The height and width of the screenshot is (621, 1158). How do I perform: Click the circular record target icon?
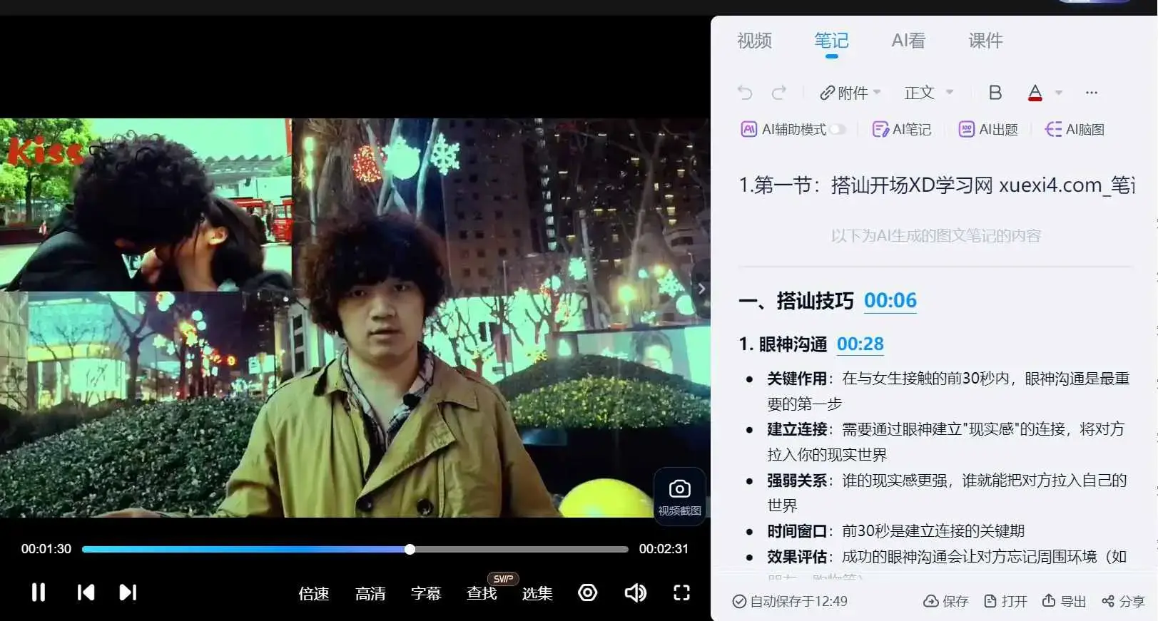click(x=588, y=592)
